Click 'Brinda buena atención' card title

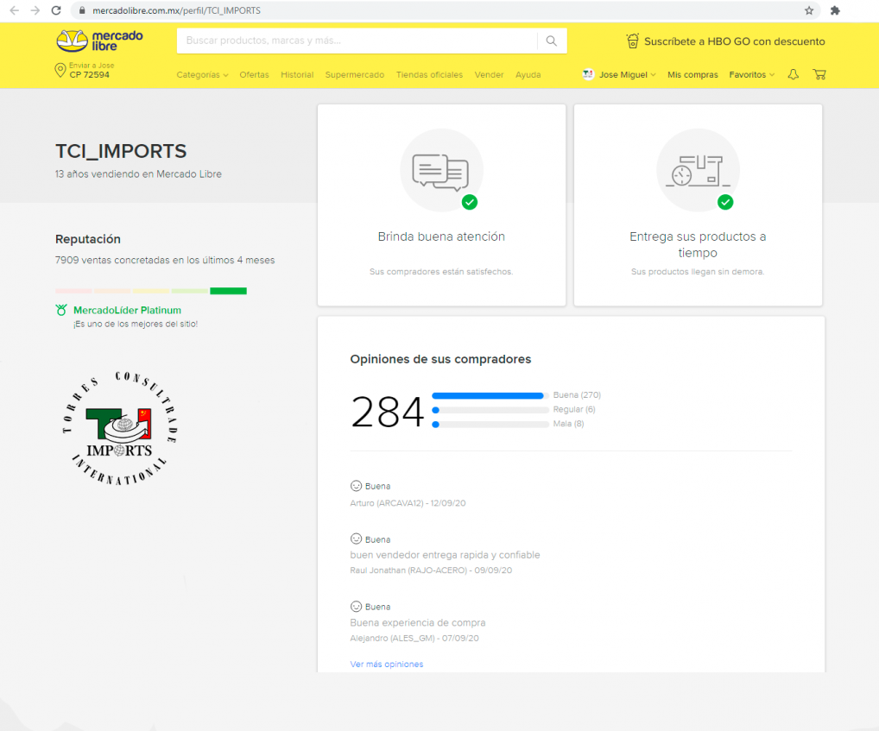[441, 236]
